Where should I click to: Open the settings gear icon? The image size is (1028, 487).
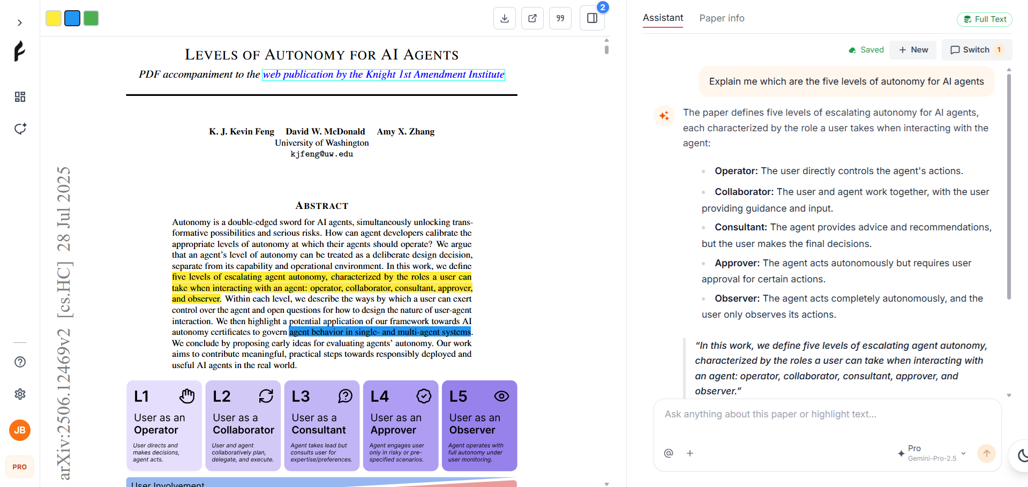(20, 394)
